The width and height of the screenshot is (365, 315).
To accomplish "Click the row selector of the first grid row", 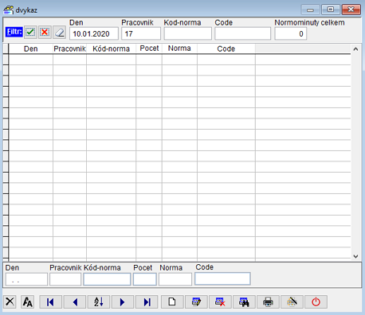I will pos(6,60).
